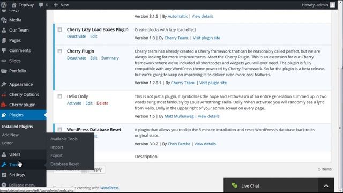Deactivate Cherry Lazy Load Boxes Plugin

coord(76,36)
